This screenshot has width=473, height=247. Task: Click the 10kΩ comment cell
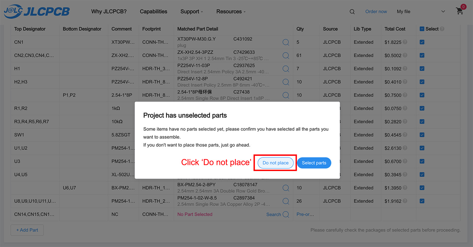[x=117, y=121]
